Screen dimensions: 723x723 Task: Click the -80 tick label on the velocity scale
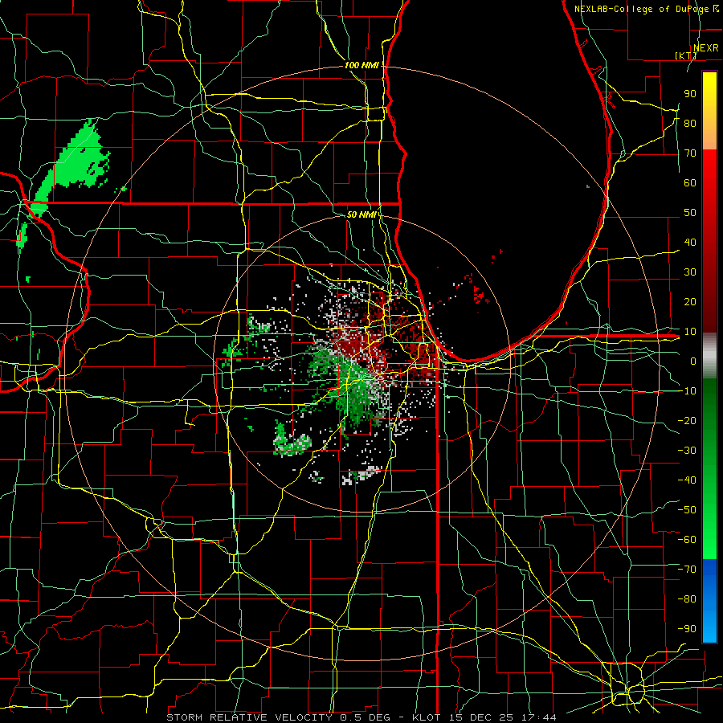pyautogui.click(x=687, y=599)
